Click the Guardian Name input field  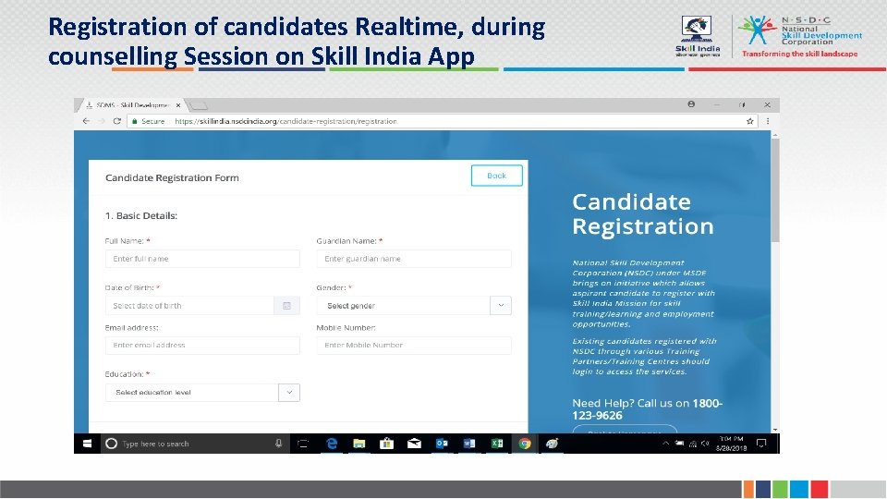tap(414, 259)
